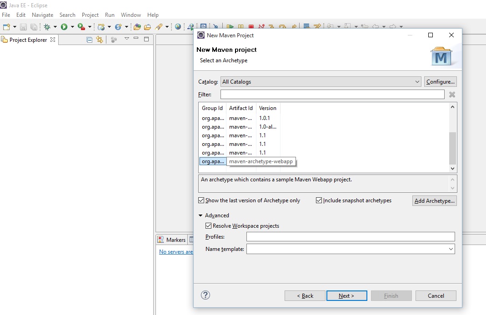Click Cancel in the New Maven Project dialog
The width and height of the screenshot is (486, 315).
coord(436,296)
